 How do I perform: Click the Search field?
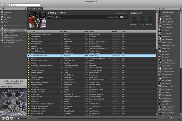[x=24, y=5]
